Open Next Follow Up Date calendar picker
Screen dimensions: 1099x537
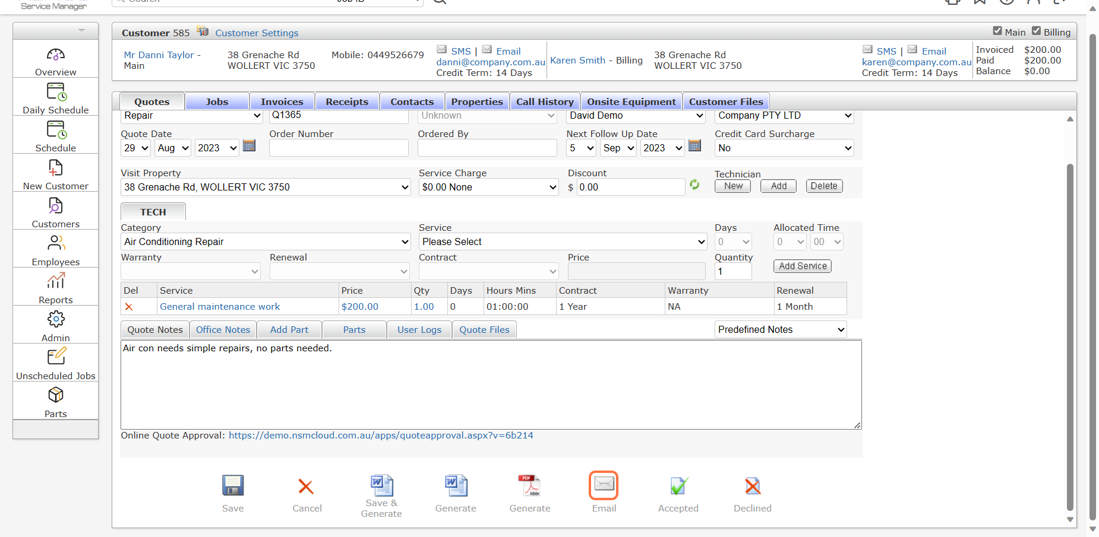(694, 145)
